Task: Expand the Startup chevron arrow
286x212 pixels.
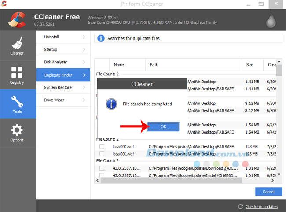Action: point(84,49)
